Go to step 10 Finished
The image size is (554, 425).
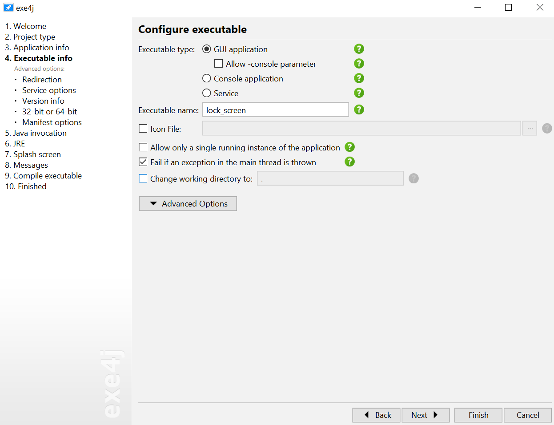tap(26, 186)
